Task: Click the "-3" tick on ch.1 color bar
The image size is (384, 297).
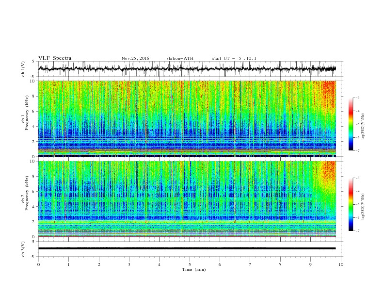Action: 357,98
